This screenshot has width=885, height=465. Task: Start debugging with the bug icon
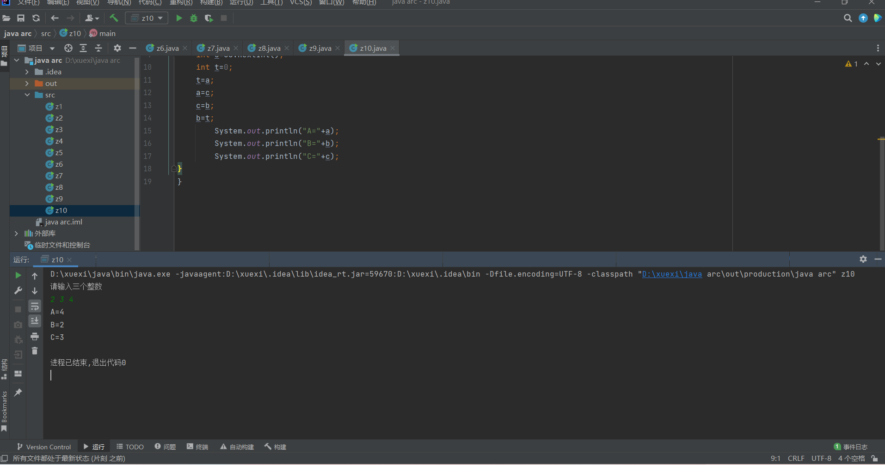point(194,18)
